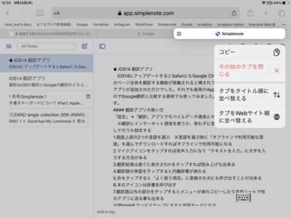Click the #### 翻訳アプリの使い方 heading
This screenshot has height=218, width=291.
click(x=138, y=110)
